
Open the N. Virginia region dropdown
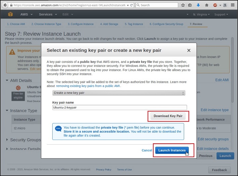[x=201, y=15]
